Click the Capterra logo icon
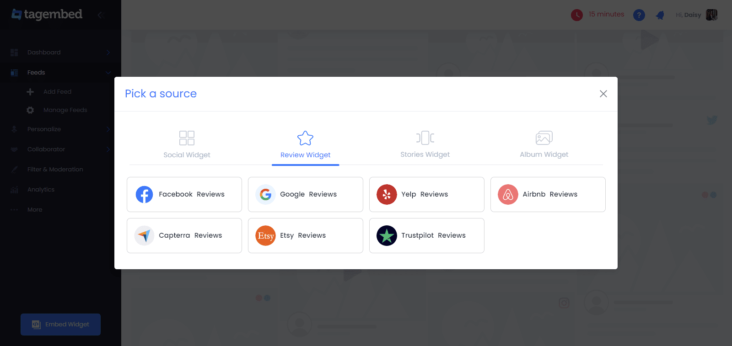This screenshot has width=732, height=346. (x=144, y=235)
